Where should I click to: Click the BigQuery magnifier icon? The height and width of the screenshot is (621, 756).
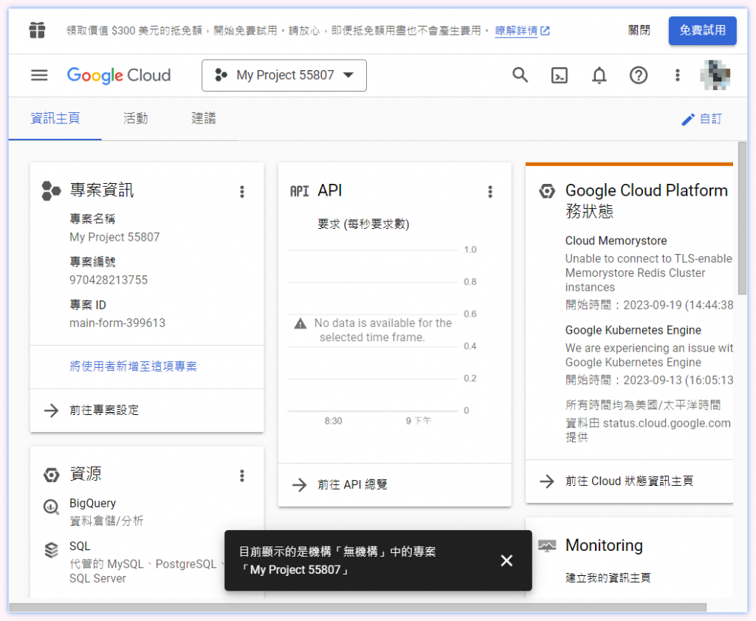pos(51,507)
